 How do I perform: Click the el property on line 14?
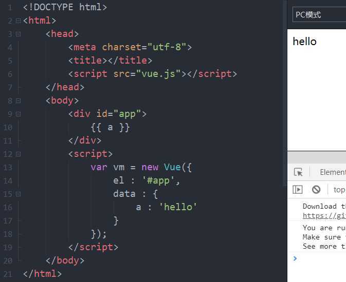pyautogui.click(x=118, y=180)
